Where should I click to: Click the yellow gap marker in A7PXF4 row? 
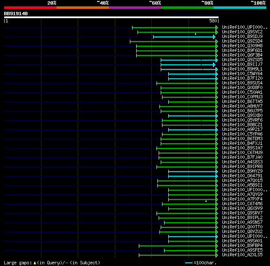tap(206, 201)
